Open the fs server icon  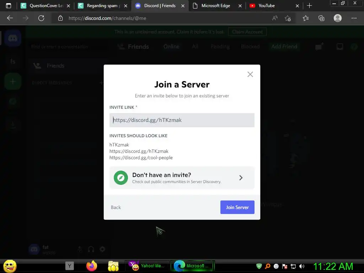point(13,61)
